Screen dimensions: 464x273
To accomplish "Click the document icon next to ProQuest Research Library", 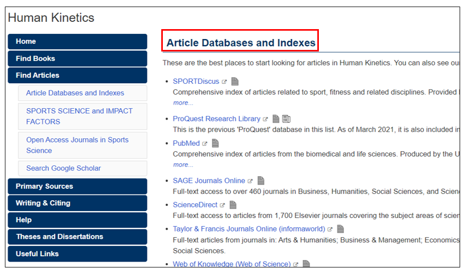I will click(x=276, y=119).
